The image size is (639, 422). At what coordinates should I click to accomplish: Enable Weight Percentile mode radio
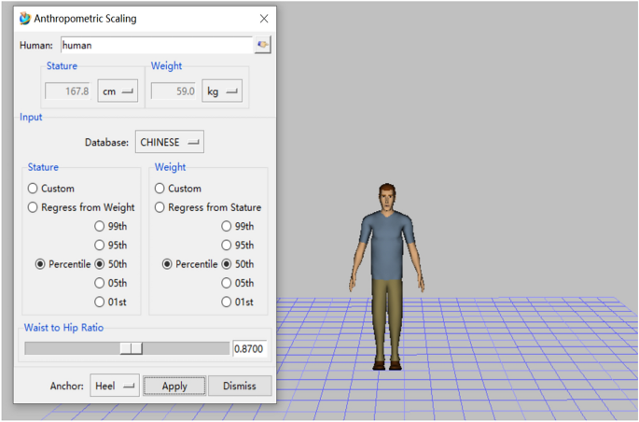[167, 264]
